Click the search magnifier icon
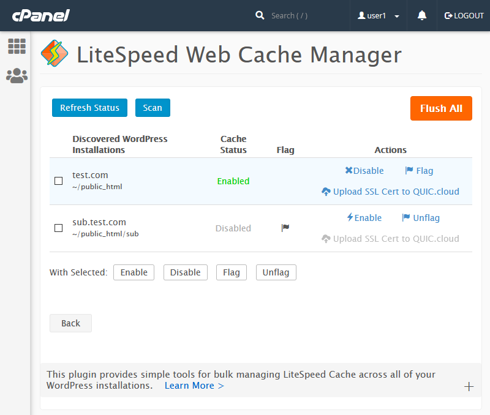490x415 pixels. tap(260, 15)
